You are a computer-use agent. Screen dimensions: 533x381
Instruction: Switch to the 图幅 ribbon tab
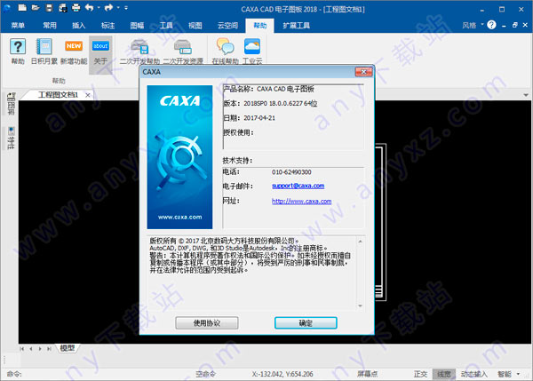(137, 26)
